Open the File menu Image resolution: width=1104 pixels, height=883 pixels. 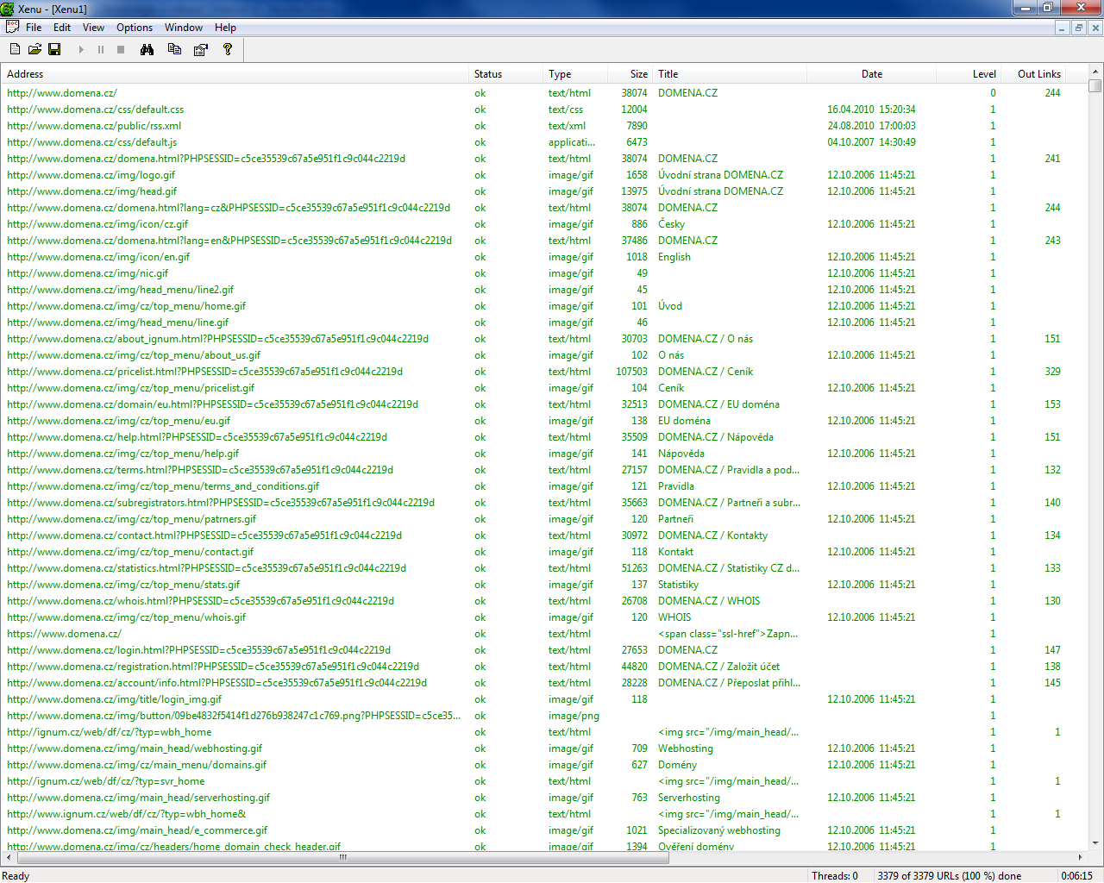point(34,28)
